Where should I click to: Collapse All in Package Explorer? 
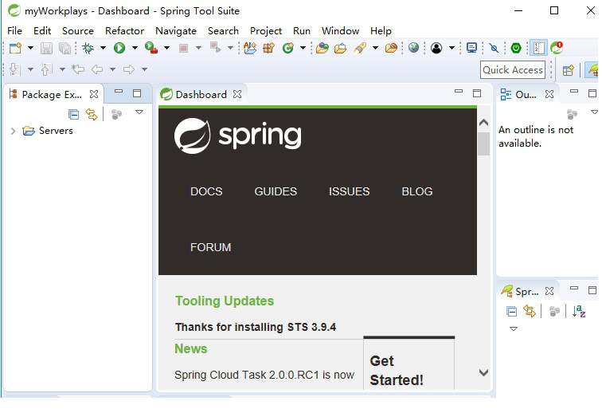(x=73, y=114)
